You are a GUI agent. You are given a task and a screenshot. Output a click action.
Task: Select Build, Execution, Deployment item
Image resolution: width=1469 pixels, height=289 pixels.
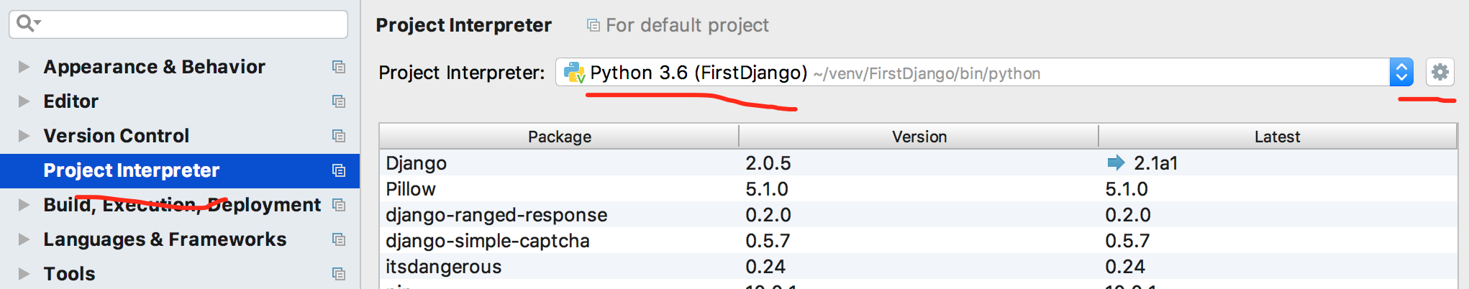point(182,205)
